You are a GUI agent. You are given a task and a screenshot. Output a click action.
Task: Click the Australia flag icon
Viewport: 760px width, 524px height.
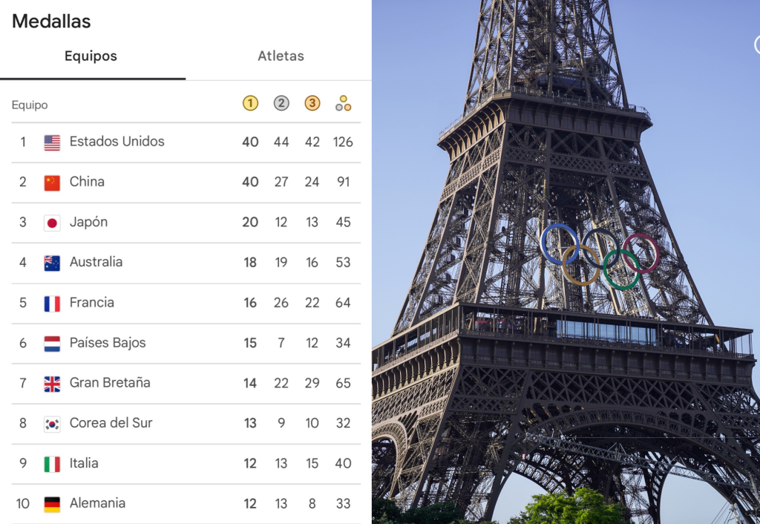52,263
